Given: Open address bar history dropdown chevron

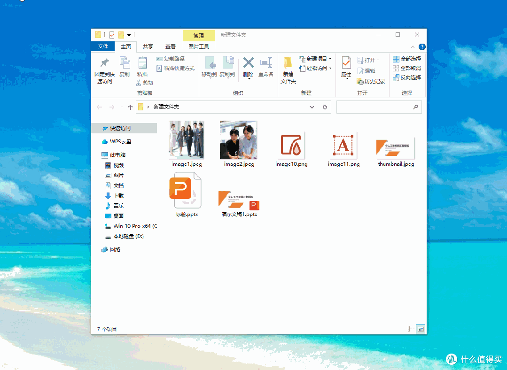Looking at the screenshot, I should [312, 107].
